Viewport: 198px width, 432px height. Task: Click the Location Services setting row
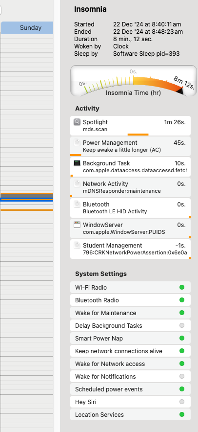pos(130,415)
